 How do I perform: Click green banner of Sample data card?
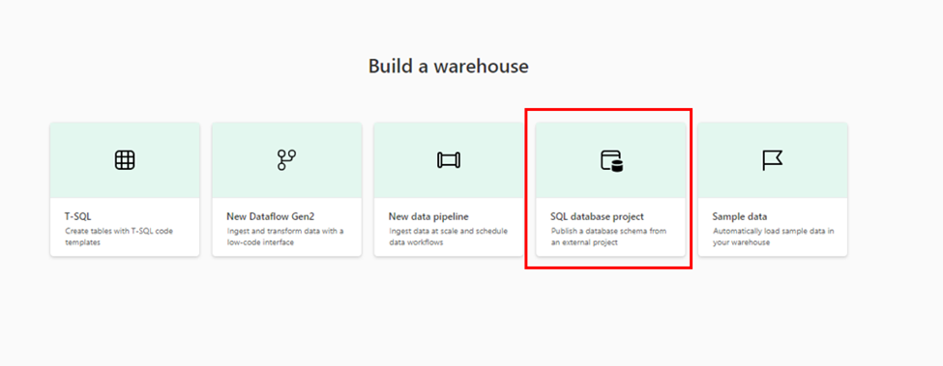(x=773, y=160)
